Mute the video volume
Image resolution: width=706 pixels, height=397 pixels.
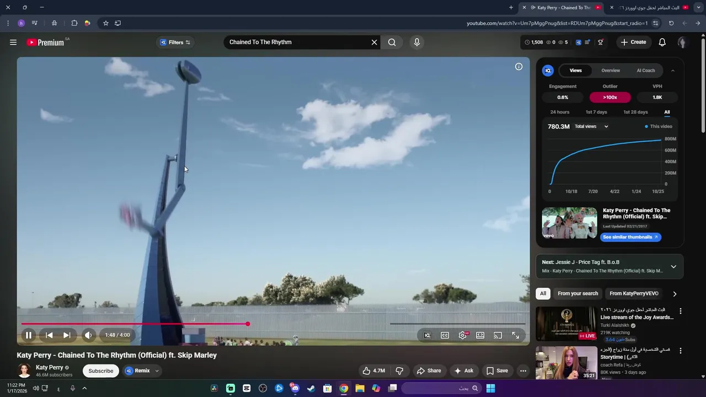(88, 335)
